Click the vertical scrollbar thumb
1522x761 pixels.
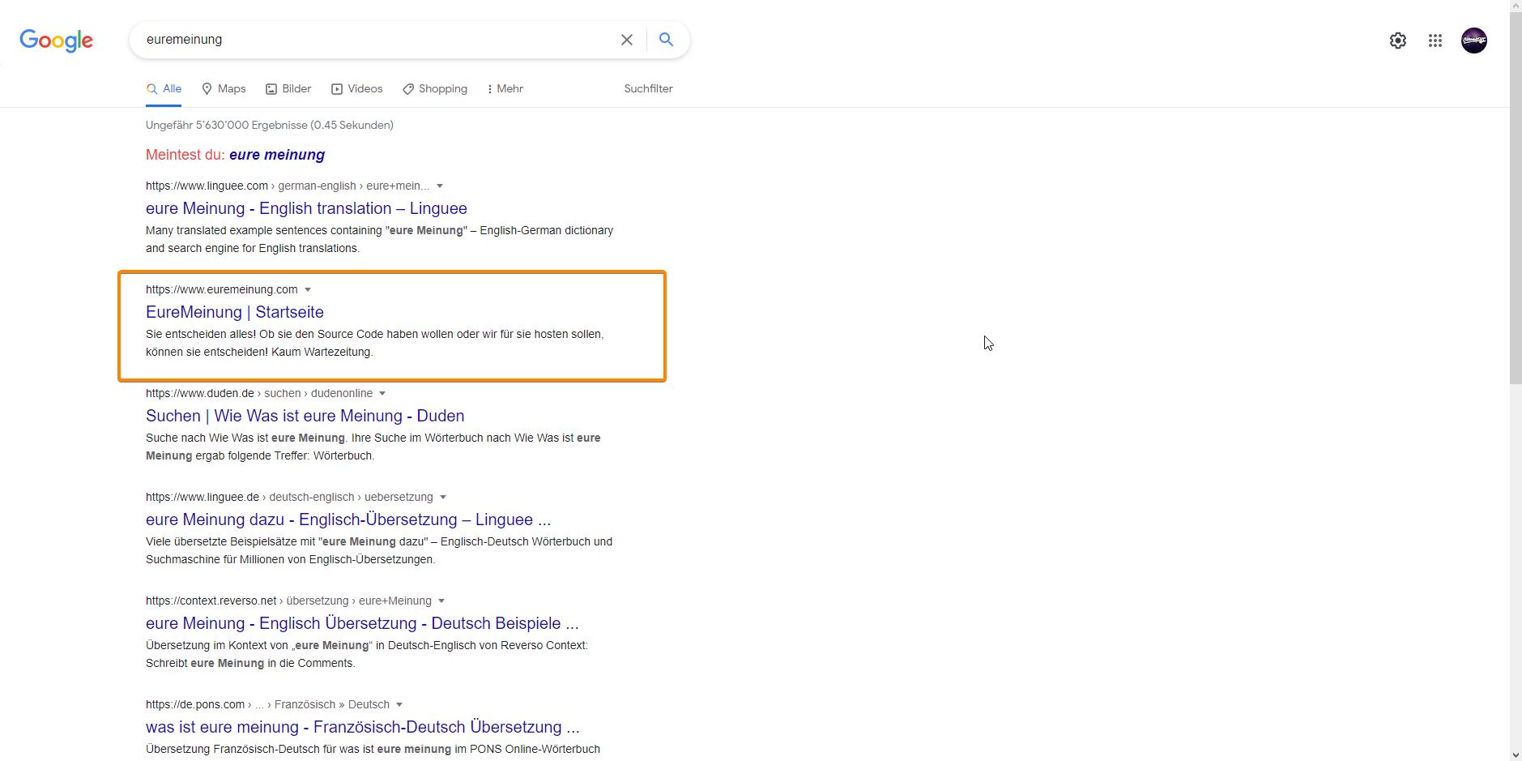coord(1516,195)
